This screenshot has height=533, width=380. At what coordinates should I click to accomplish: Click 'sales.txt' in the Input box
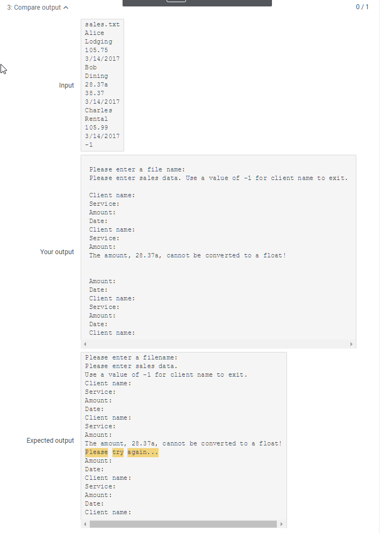pos(102,25)
